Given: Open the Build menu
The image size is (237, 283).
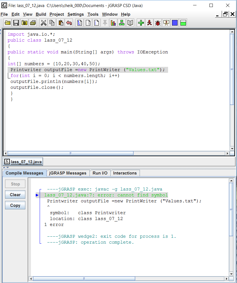Looking at the screenshot, I should click(41, 14).
